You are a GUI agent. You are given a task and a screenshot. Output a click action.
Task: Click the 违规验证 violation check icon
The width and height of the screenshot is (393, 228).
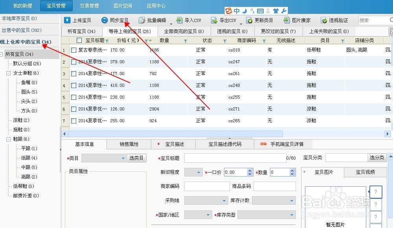[323, 20]
